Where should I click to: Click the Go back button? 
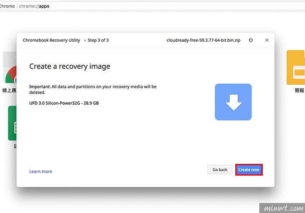coord(220,170)
